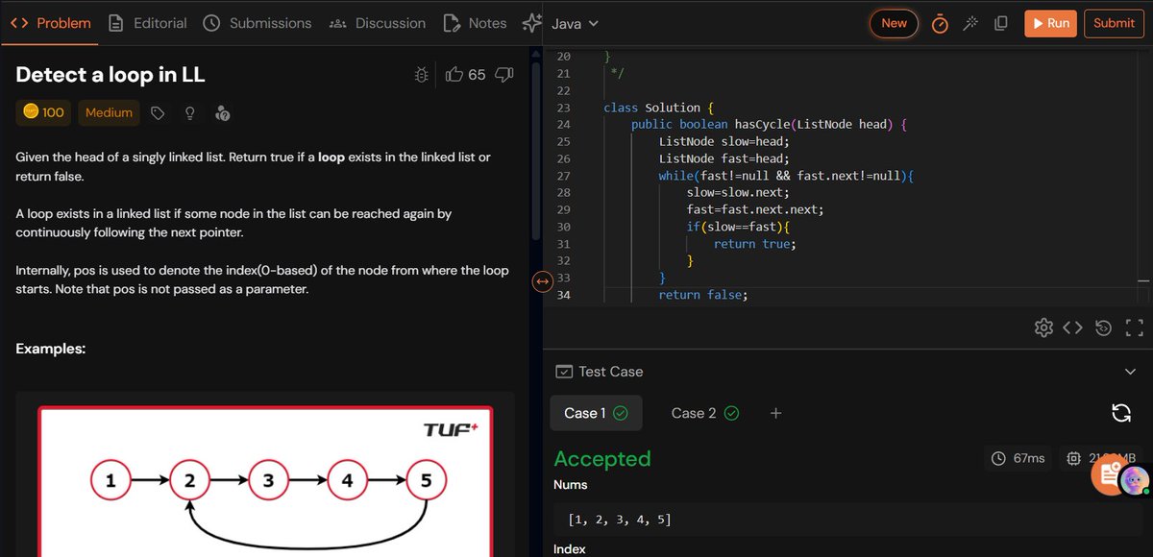Reveal a hint via the bulb icon
The height and width of the screenshot is (557, 1153).
click(x=189, y=112)
